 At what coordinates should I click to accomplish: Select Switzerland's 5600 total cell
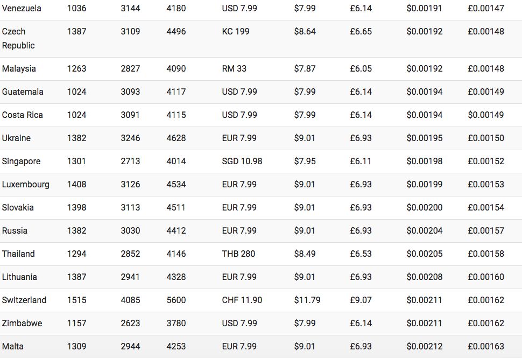pyautogui.click(x=176, y=300)
